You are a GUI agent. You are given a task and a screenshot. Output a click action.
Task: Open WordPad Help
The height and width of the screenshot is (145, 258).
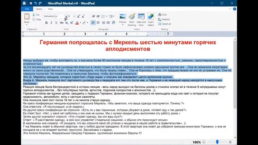tap(235, 9)
